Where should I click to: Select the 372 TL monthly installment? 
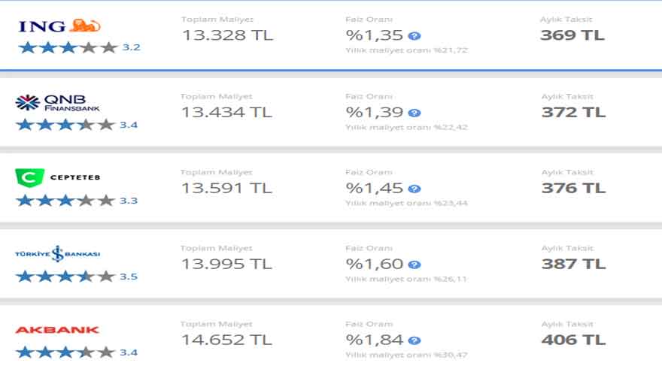click(x=573, y=112)
